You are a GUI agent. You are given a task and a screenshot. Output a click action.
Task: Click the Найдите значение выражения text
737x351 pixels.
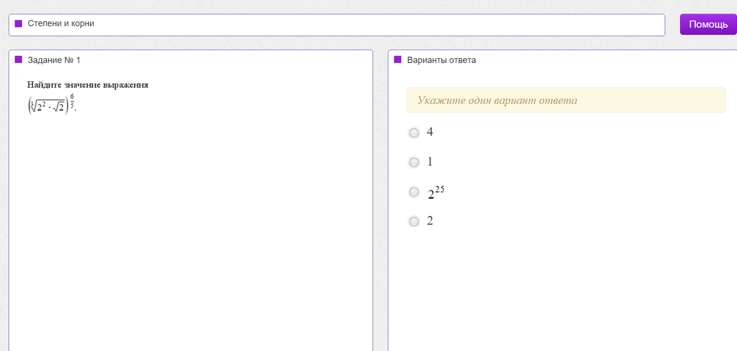pos(88,85)
